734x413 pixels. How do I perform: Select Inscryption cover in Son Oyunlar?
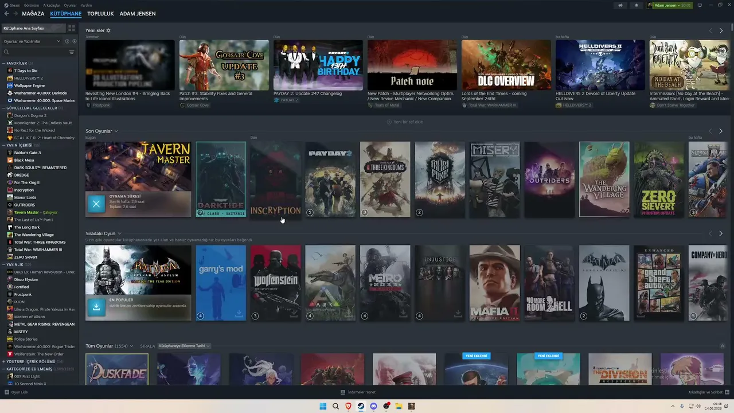275,180
